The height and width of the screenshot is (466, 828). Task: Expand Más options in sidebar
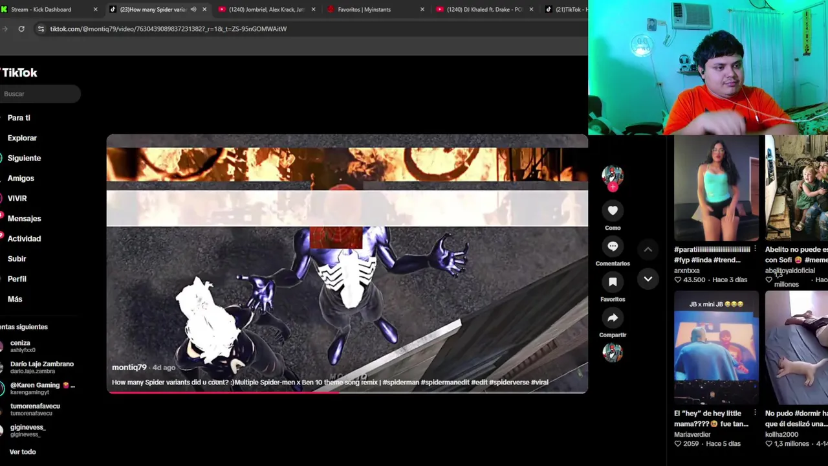click(x=15, y=299)
